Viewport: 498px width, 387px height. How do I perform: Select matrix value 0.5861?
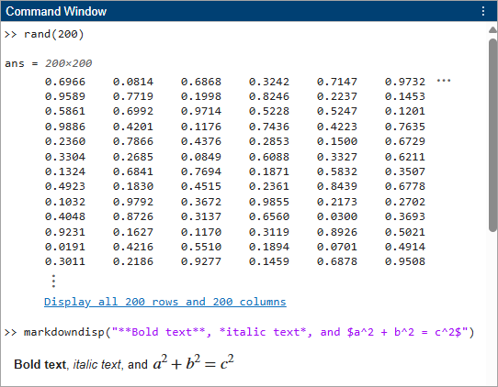coord(65,111)
